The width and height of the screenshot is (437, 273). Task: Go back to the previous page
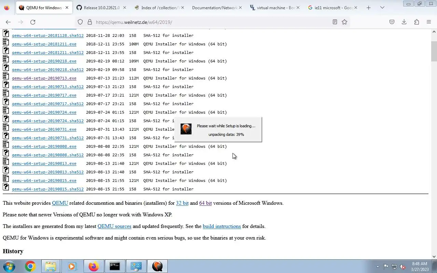[8, 22]
